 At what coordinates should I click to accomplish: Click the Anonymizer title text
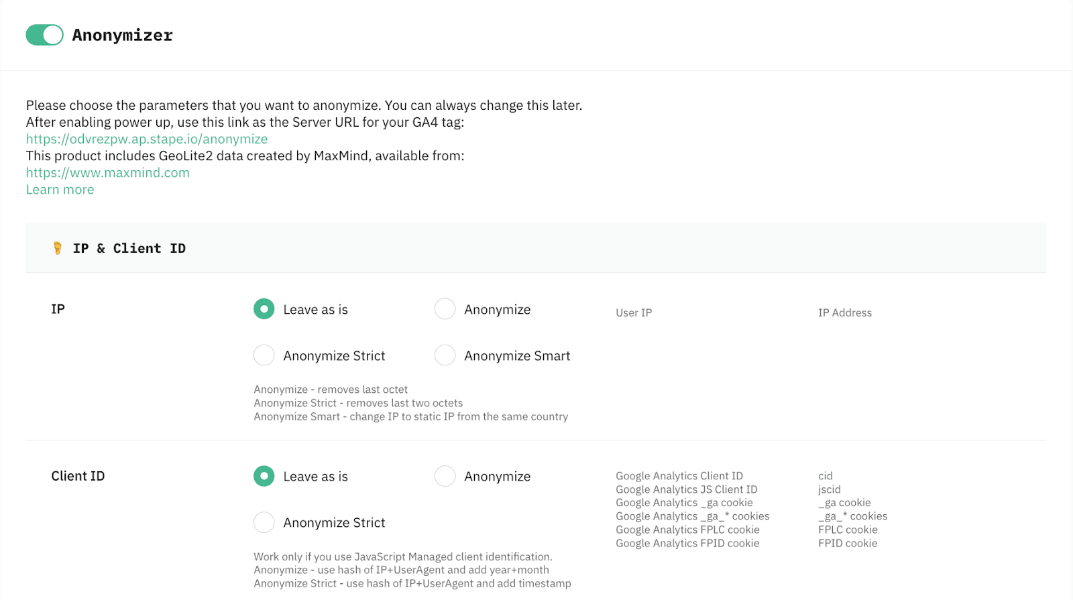123,35
